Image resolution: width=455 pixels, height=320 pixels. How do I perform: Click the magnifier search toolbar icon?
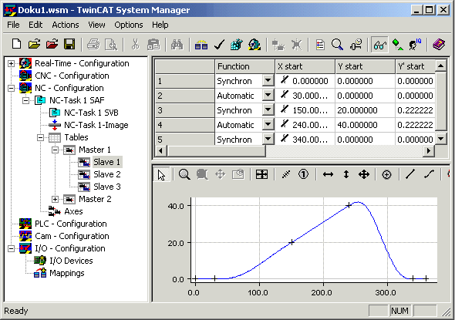click(x=337, y=45)
